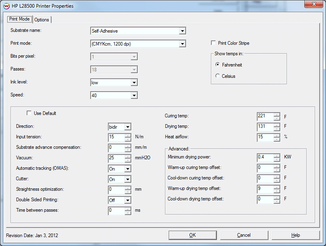Click the Straightness optimization field

coord(116,190)
